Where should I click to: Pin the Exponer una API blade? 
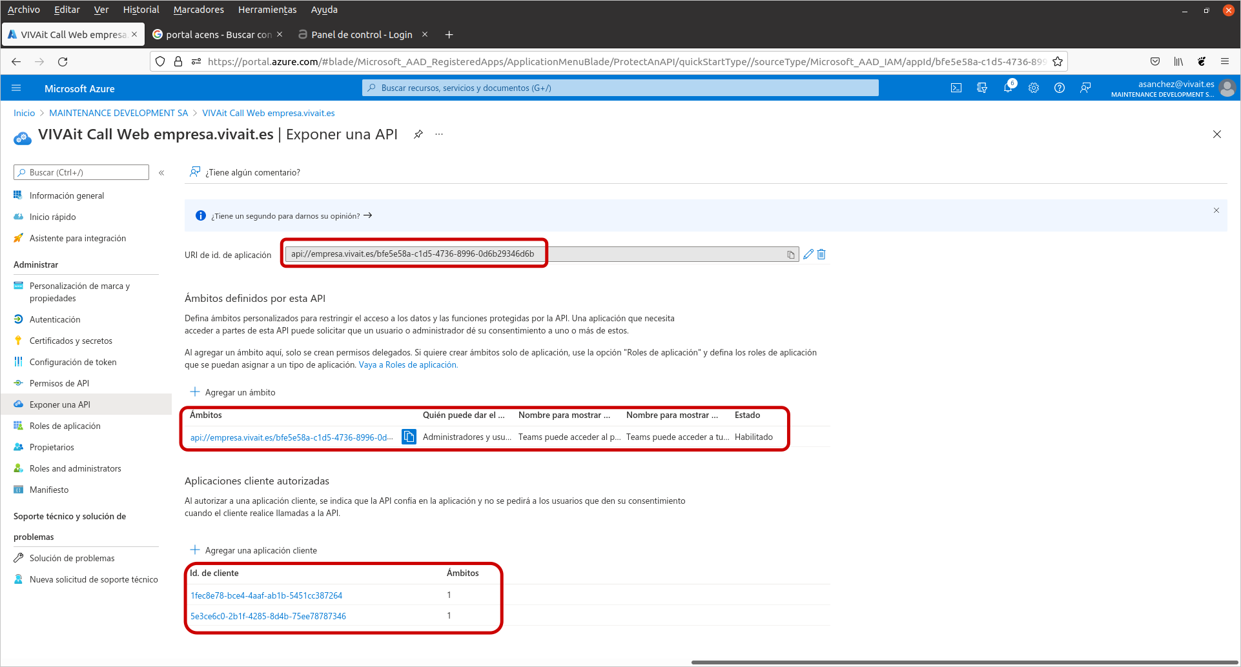(x=418, y=134)
